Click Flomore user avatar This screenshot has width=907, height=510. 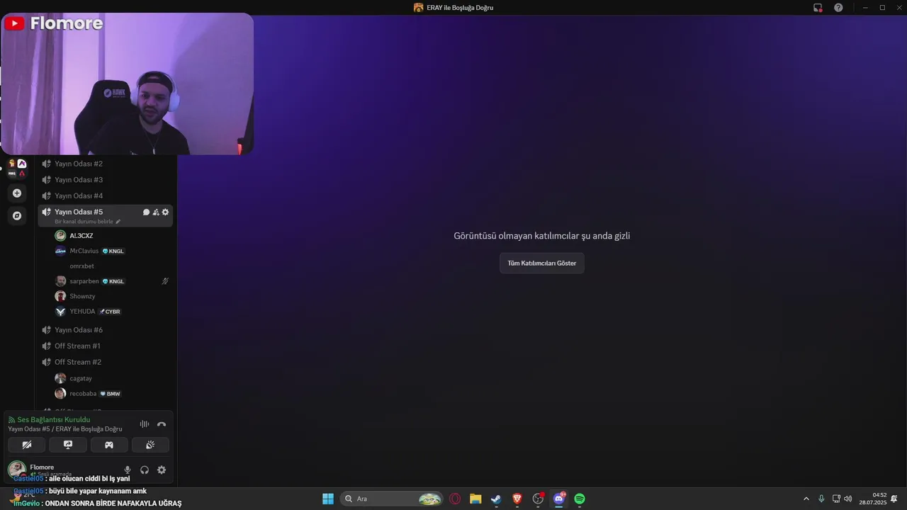click(17, 469)
